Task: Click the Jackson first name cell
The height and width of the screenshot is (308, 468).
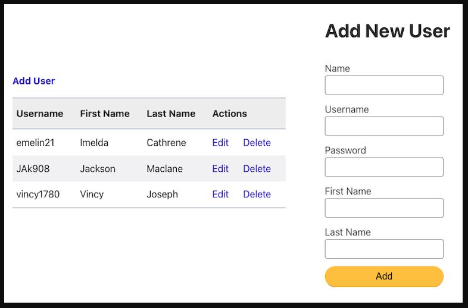Action: 98,169
